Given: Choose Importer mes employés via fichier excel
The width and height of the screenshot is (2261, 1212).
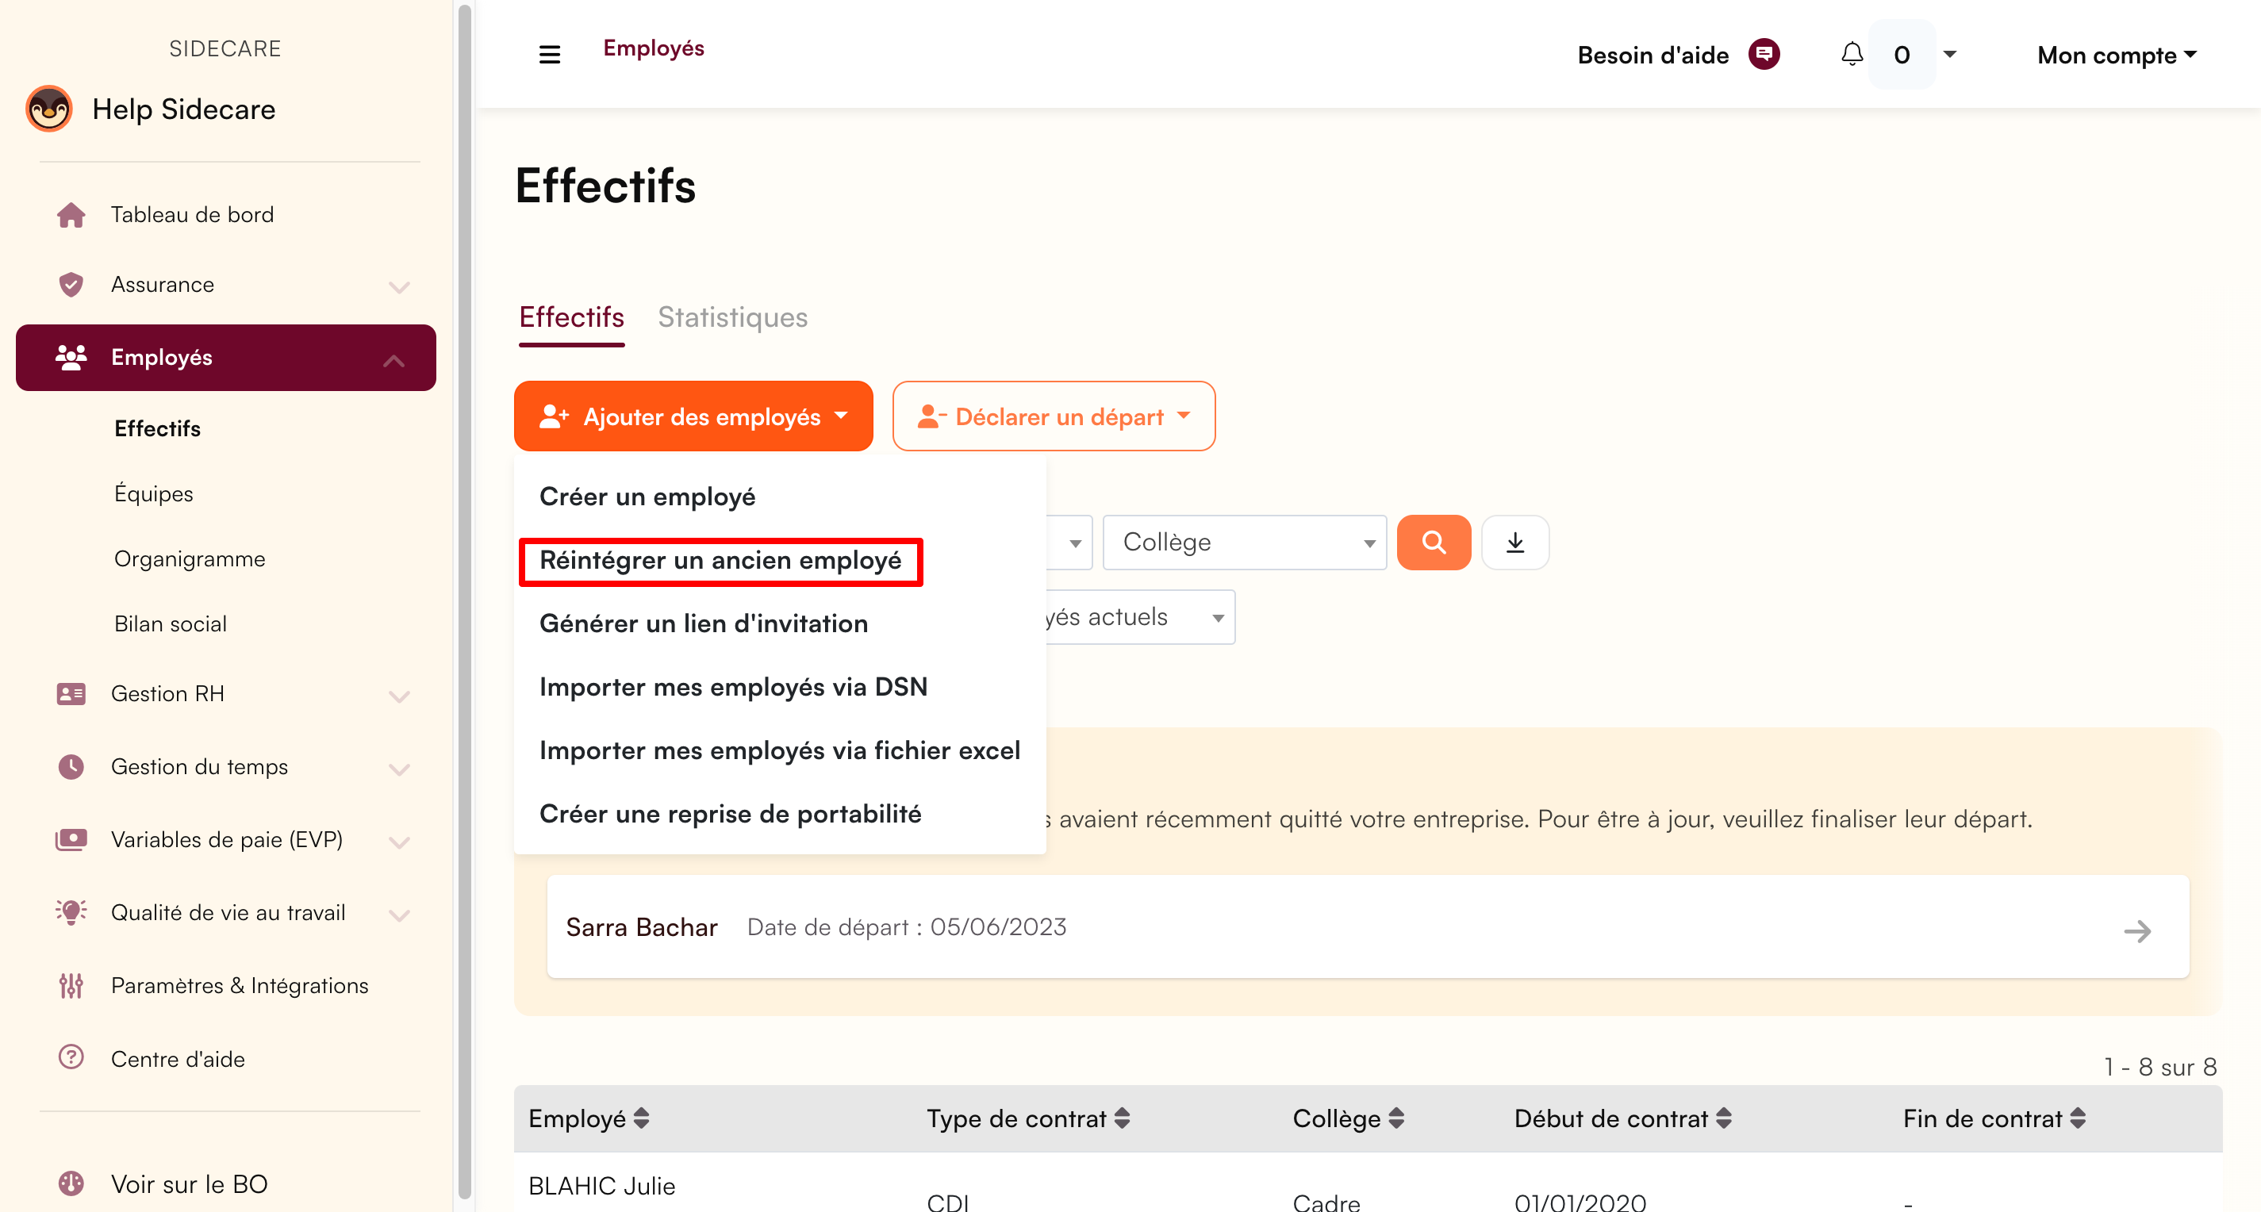Looking at the screenshot, I should tap(781, 750).
